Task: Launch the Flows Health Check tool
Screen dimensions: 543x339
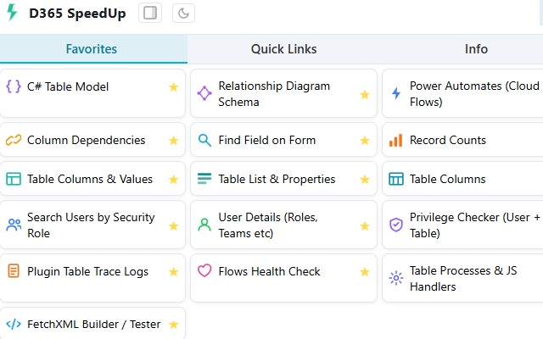Action: pos(283,278)
